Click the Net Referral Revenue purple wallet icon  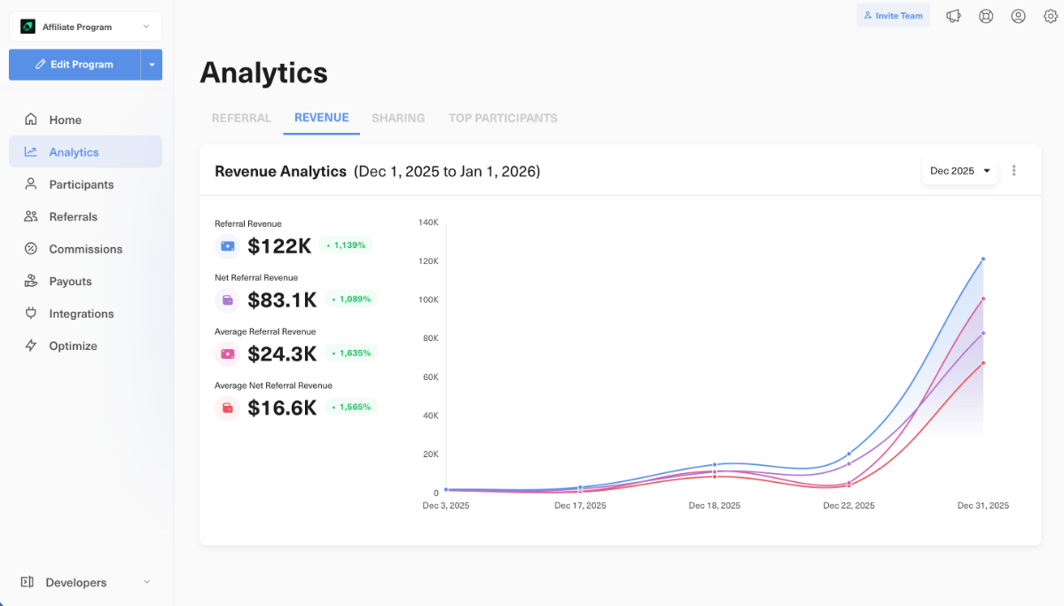[x=228, y=300]
